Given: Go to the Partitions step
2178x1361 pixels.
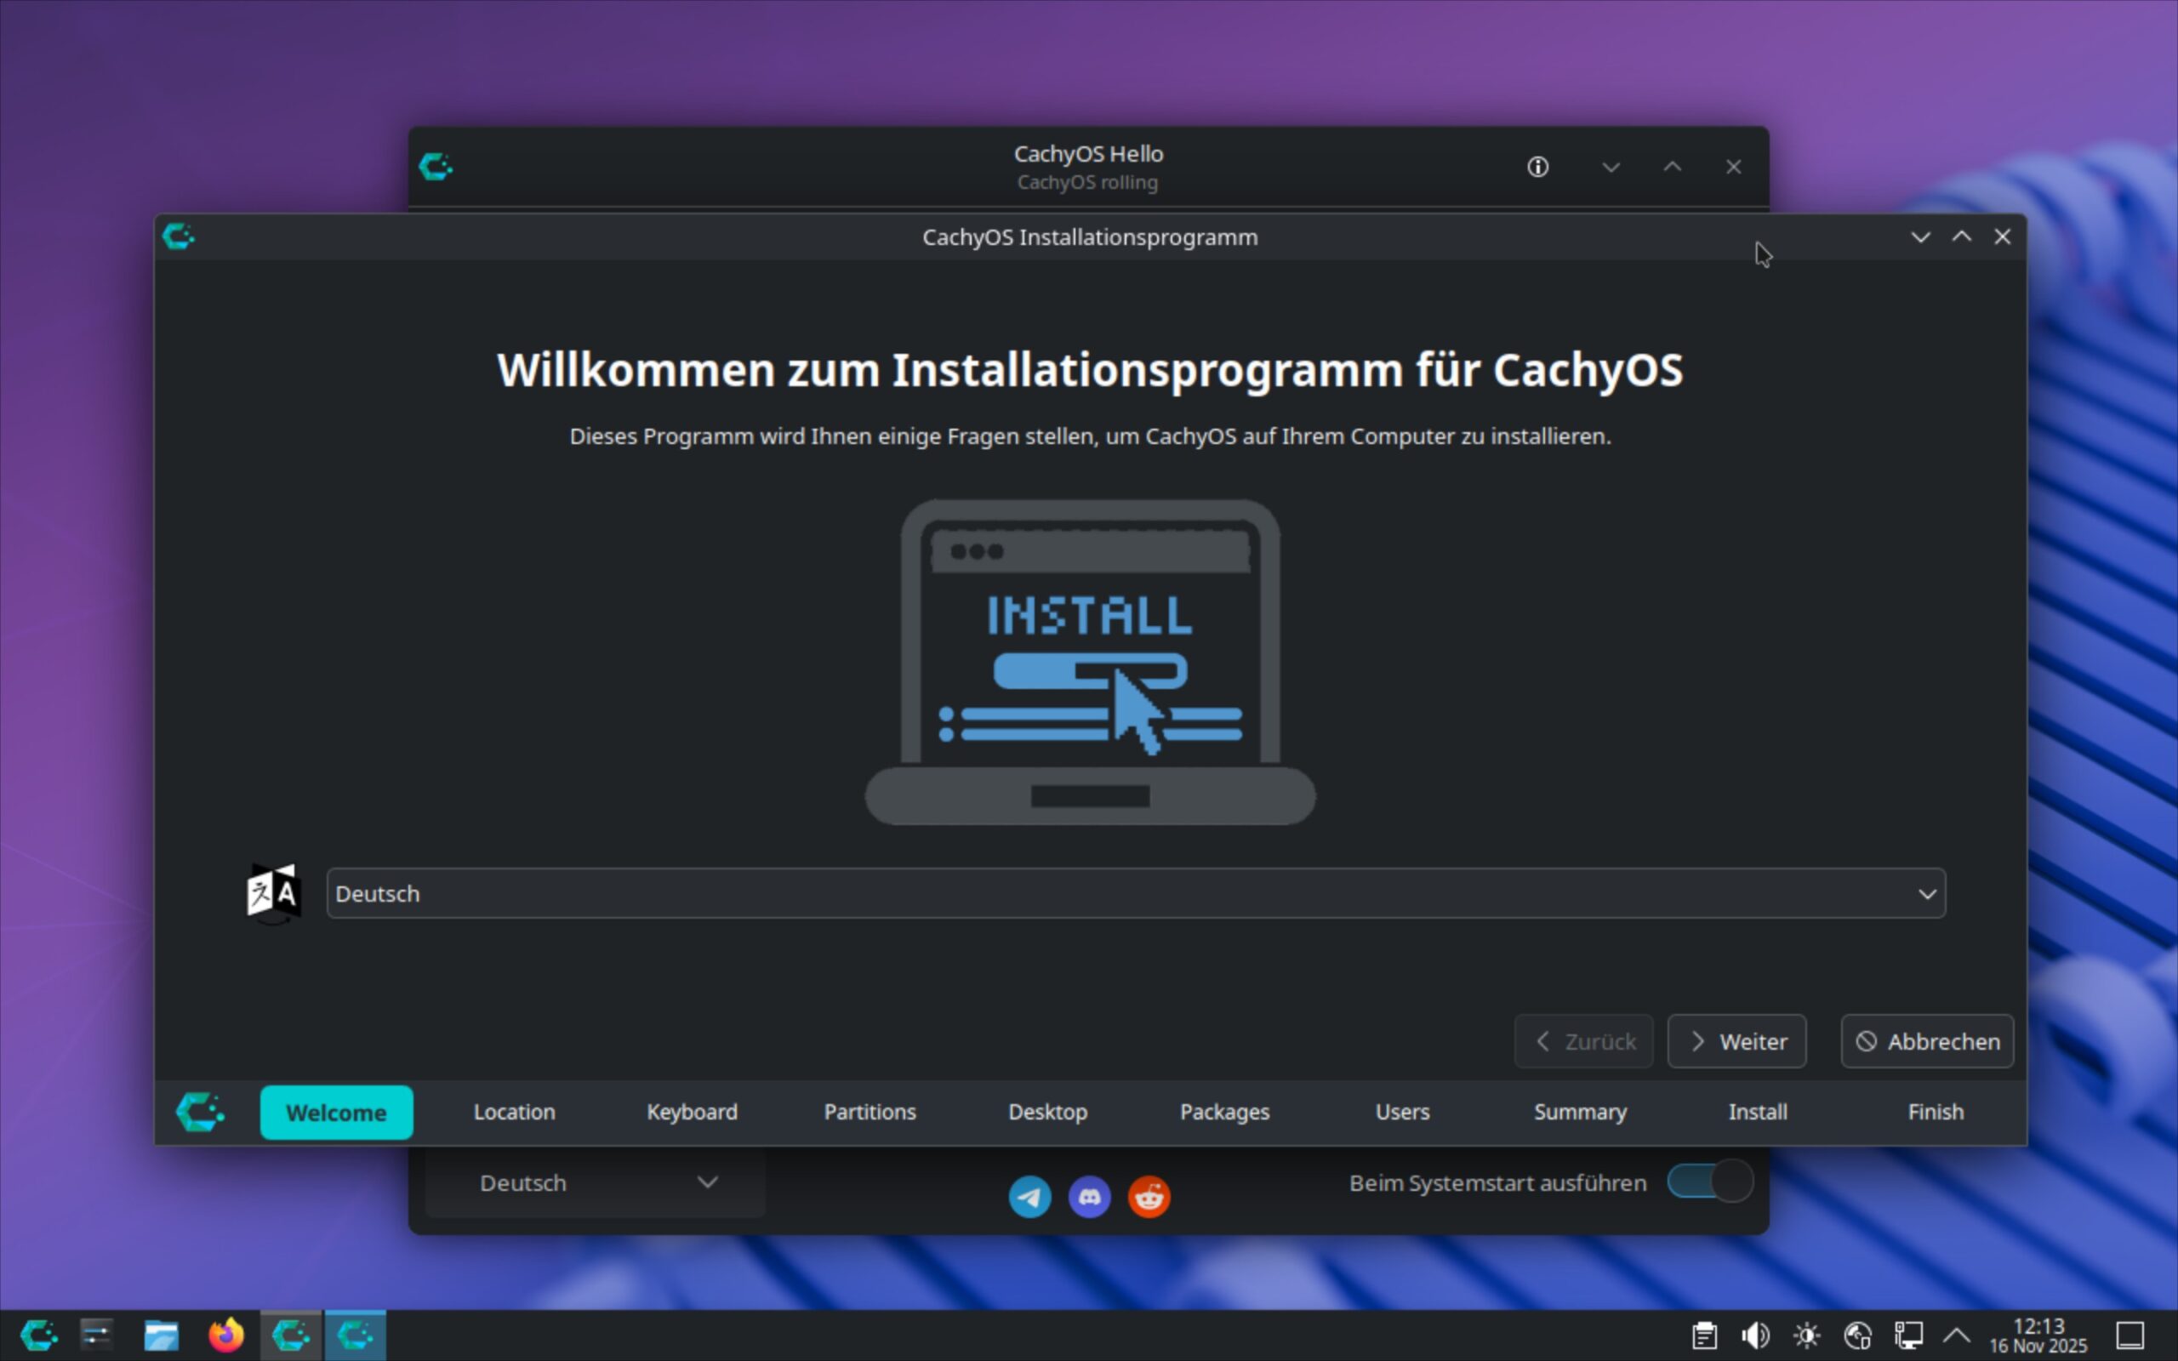Looking at the screenshot, I should pos(869,1112).
